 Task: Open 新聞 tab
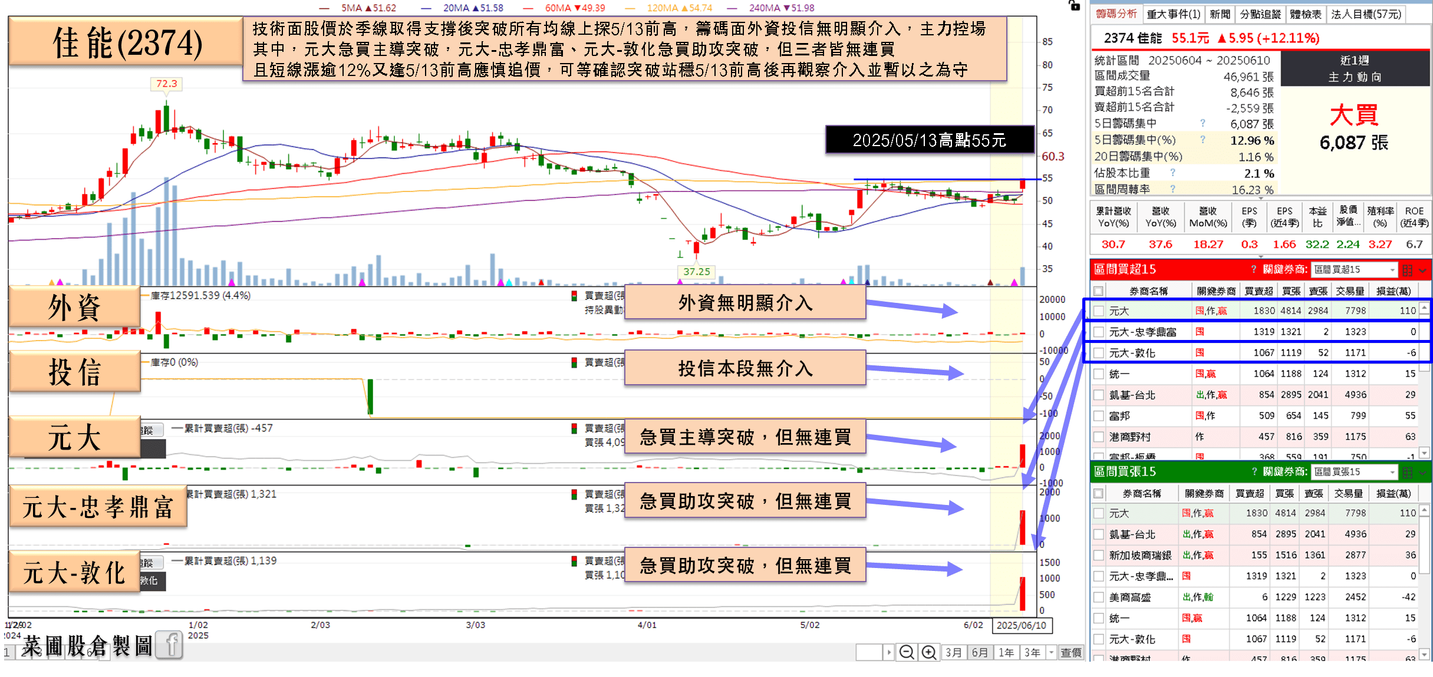[1220, 14]
